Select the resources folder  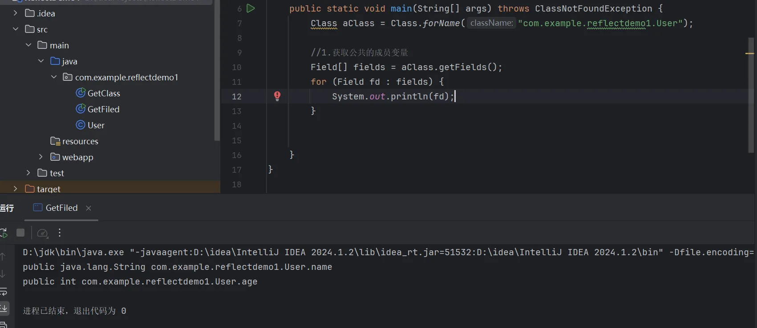[80, 141]
